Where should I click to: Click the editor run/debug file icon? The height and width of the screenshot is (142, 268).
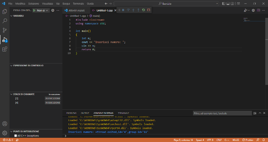(245, 10)
